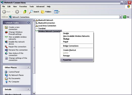132x95 pixels.
Task: Open the Forward button history dropdown arrow
Action: pos(21,12)
